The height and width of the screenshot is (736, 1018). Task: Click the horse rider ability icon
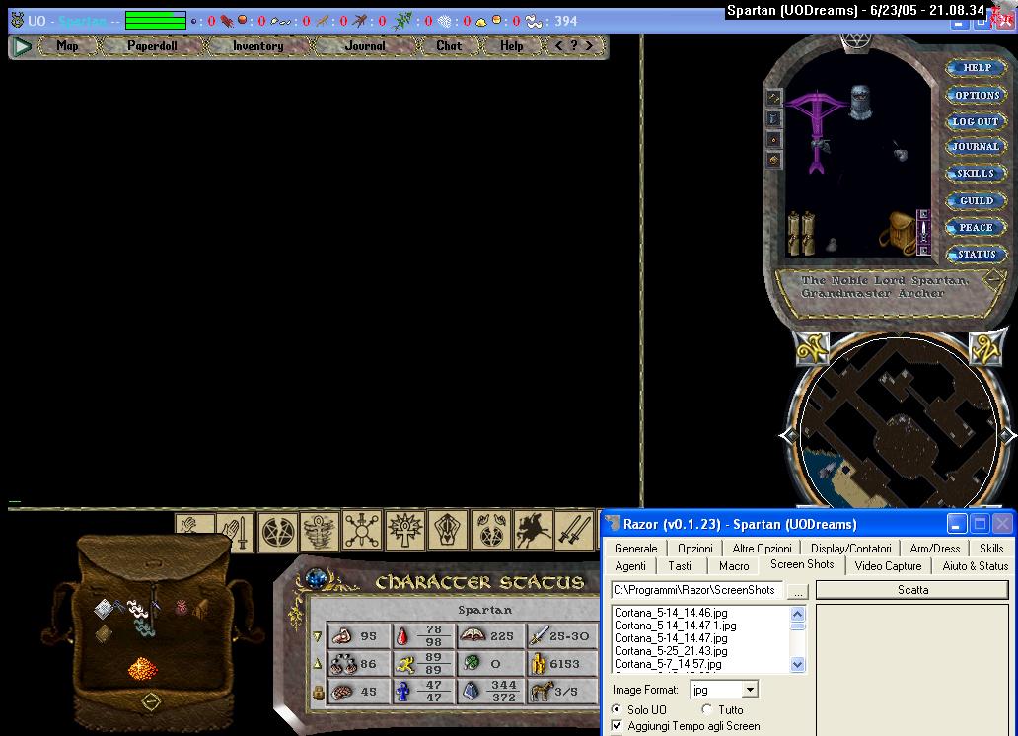click(533, 530)
